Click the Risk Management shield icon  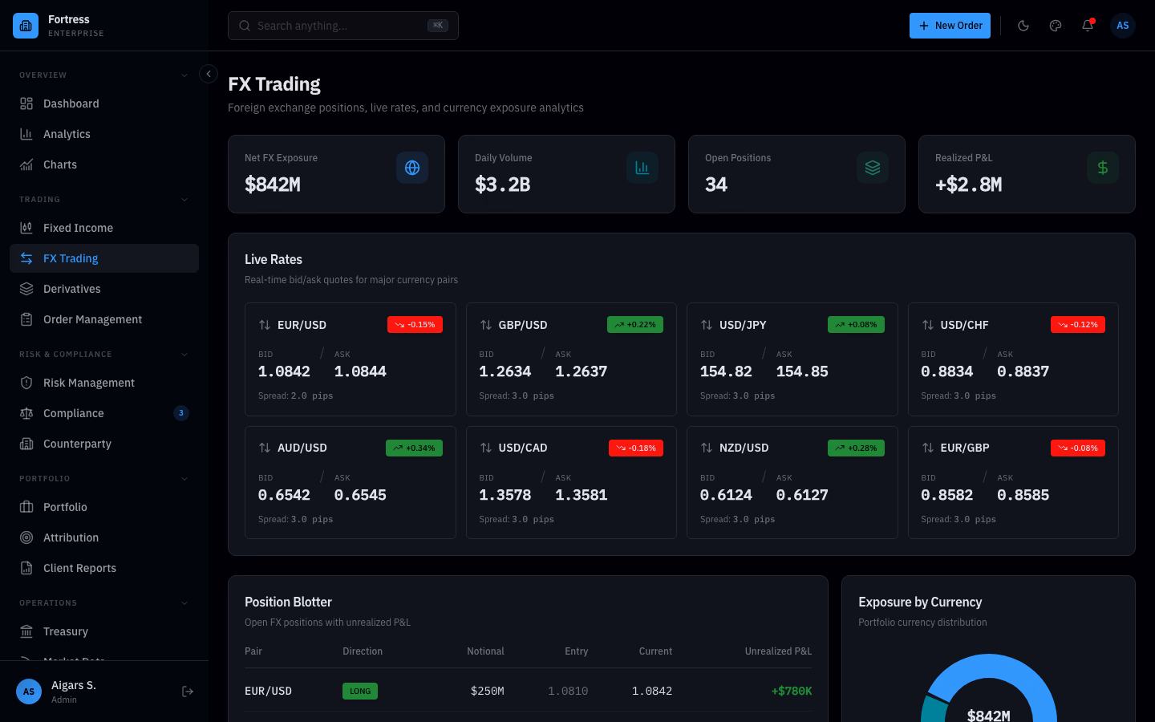(x=26, y=383)
